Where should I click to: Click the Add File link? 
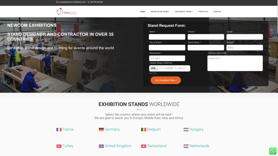point(153,73)
